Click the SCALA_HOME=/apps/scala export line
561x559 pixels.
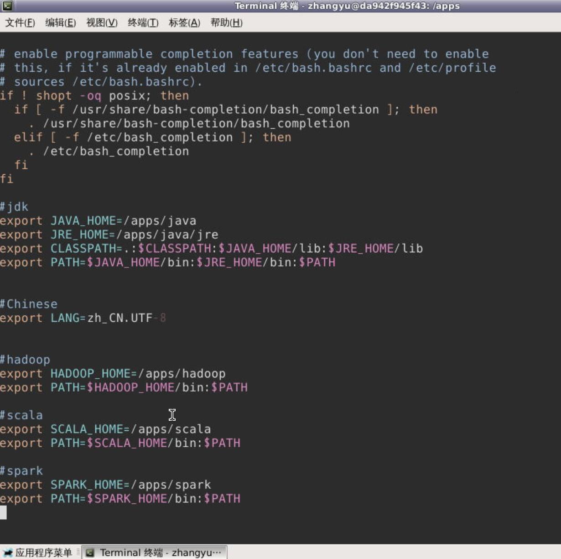[105, 429]
